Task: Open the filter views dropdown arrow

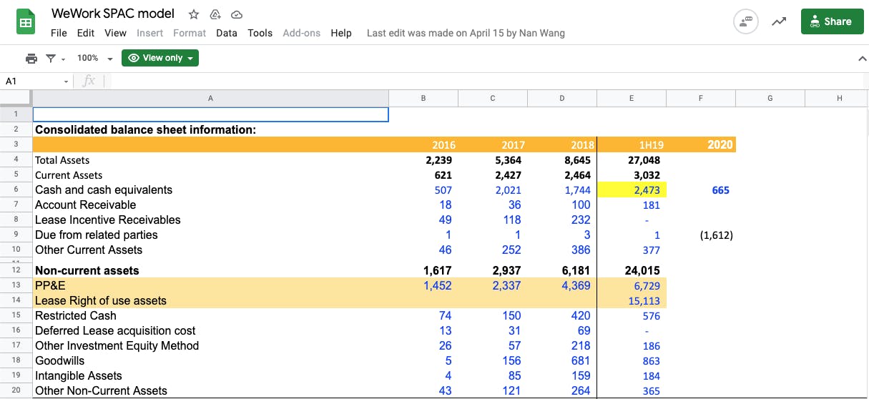Action: tap(63, 59)
